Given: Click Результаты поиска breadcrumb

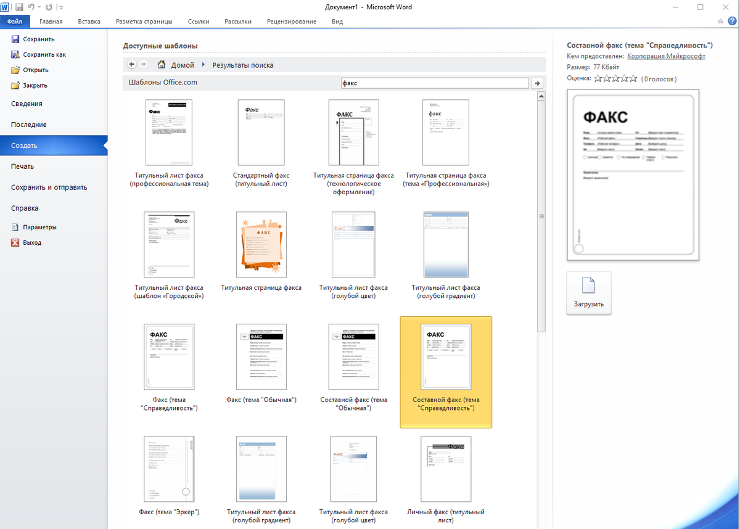Looking at the screenshot, I should coord(243,65).
